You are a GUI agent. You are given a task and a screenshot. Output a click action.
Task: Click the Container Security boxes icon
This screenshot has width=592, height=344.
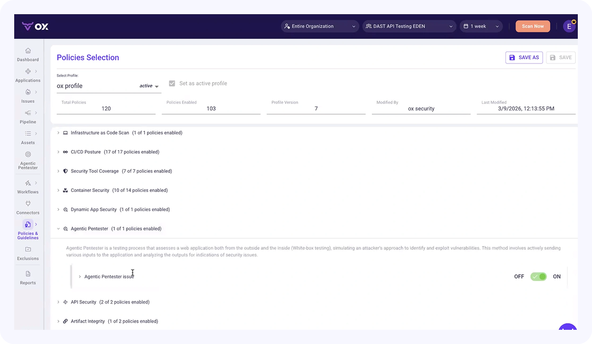pyautogui.click(x=65, y=190)
